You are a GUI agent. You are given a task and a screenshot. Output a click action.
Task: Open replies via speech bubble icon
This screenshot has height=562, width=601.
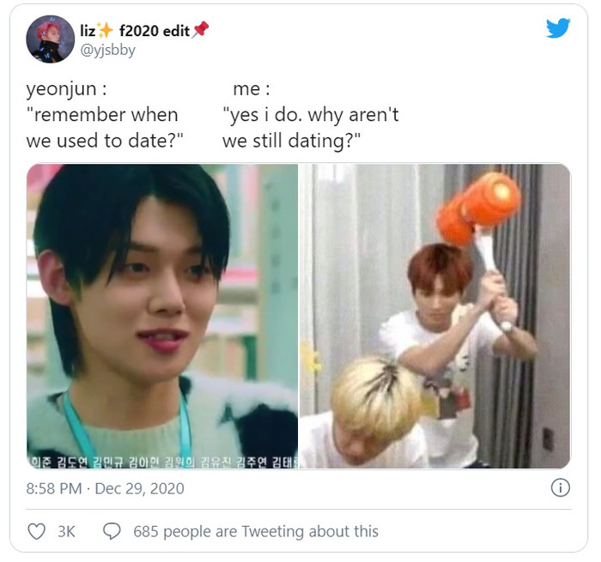(112, 531)
